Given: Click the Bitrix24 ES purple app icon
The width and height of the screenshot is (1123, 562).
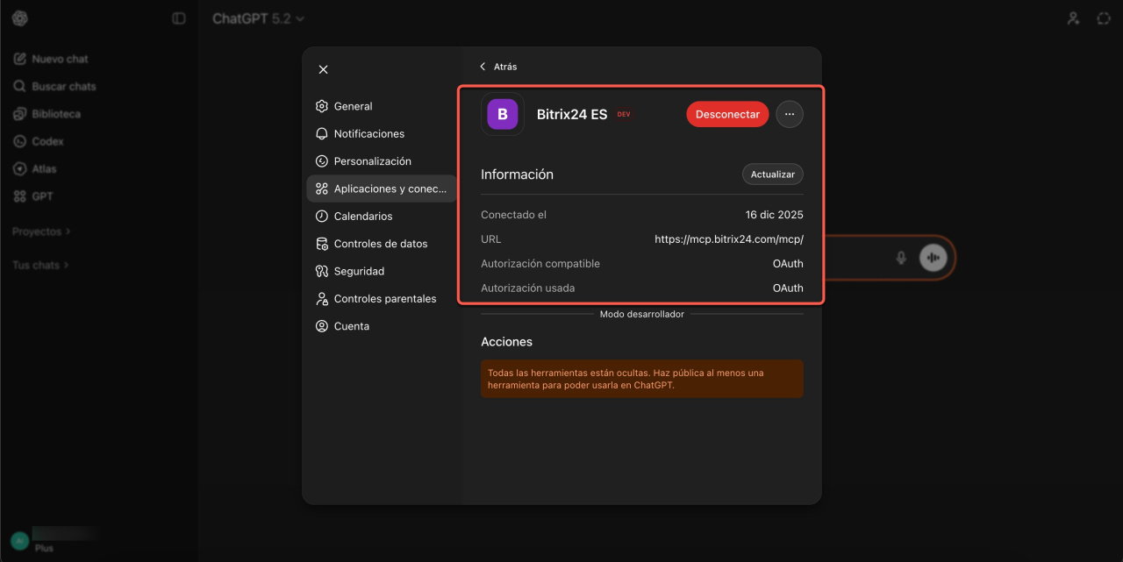Looking at the screenshot, I should click(x=503, y=114).
